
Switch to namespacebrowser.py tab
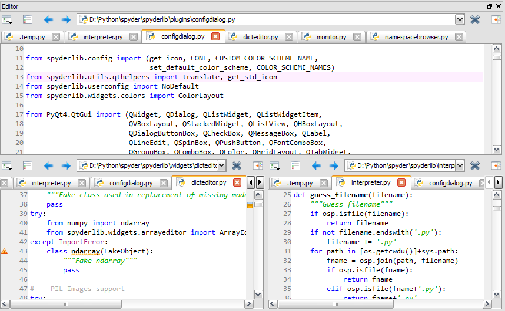416,37
